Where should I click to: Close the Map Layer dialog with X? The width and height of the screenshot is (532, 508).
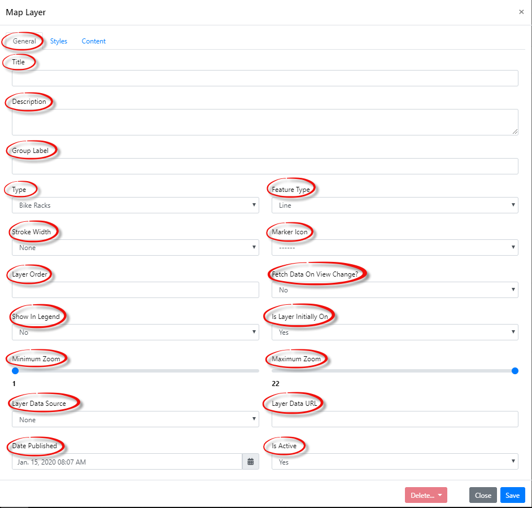(521, 12)
